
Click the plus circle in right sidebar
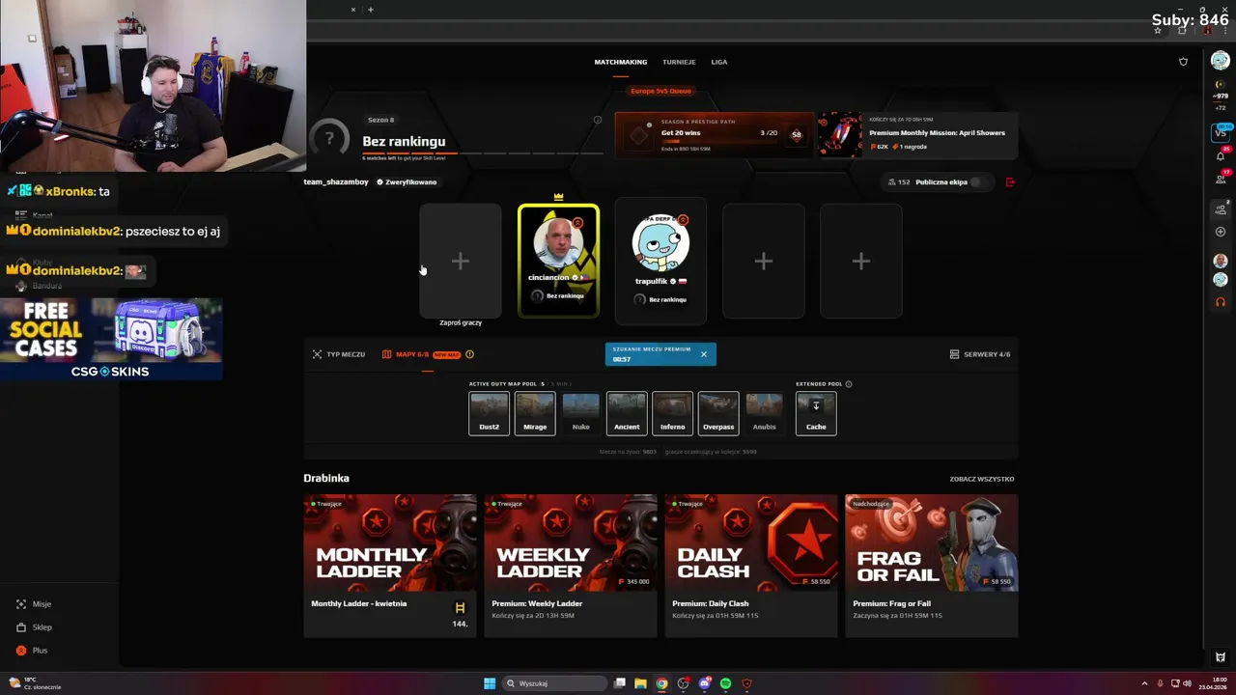point(1221,232)
